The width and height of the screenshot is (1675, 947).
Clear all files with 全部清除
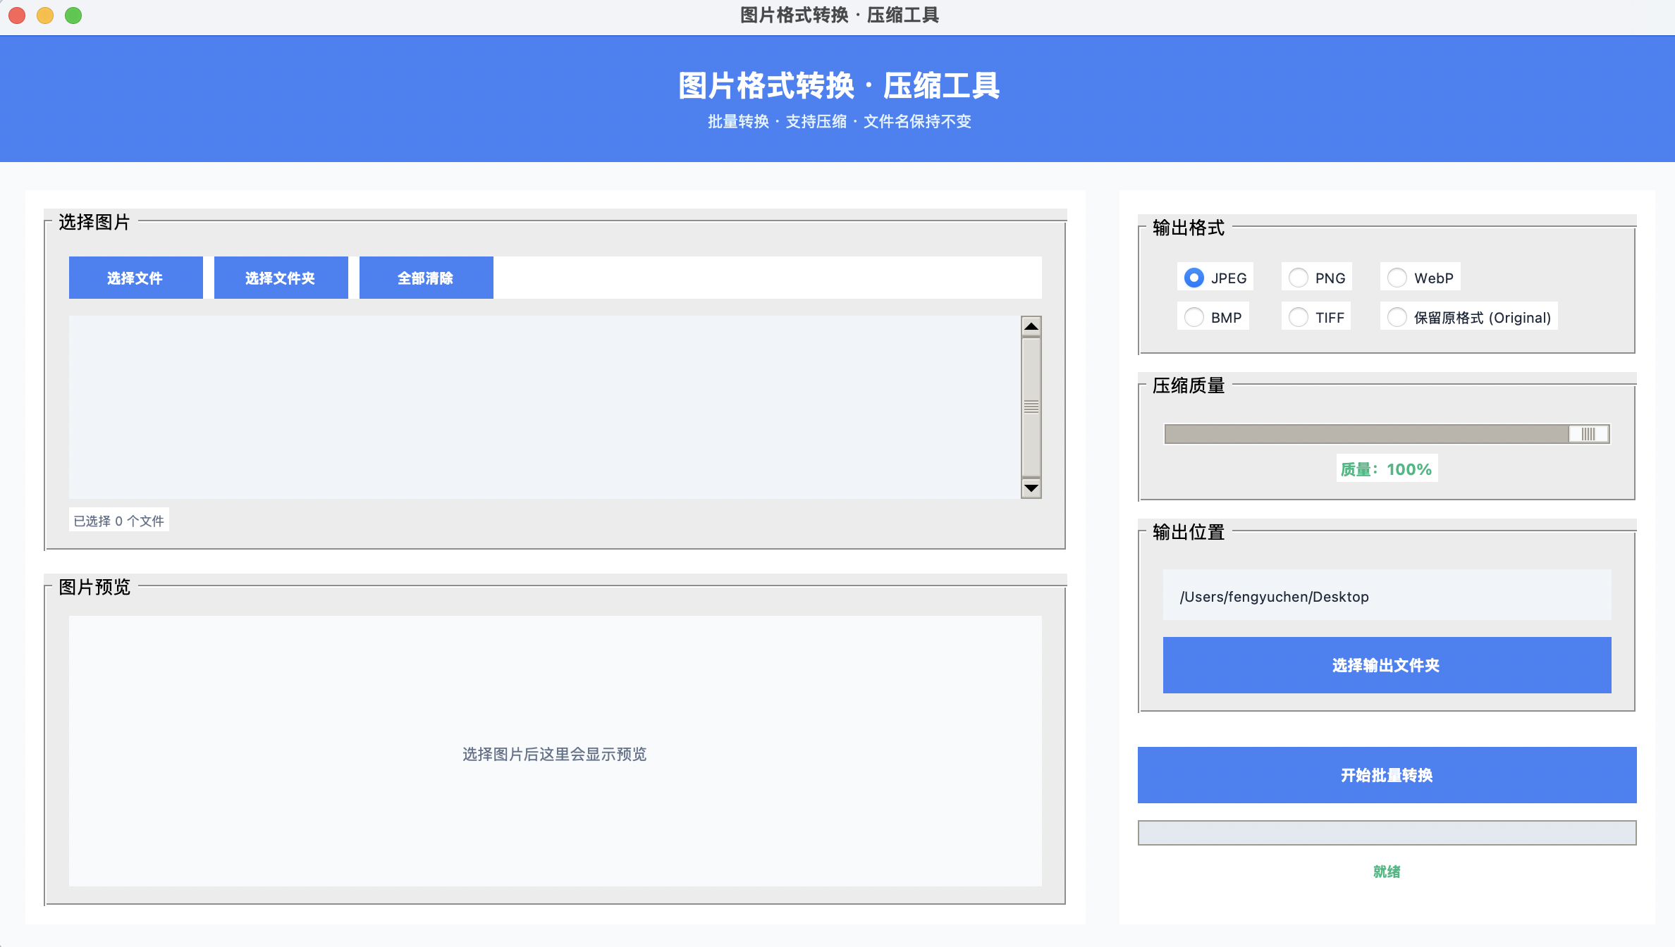click(x=426, y=278)
